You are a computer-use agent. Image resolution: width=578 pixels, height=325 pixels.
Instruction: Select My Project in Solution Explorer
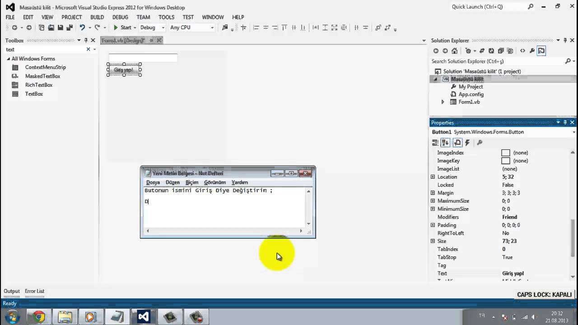tap(471, 87)
